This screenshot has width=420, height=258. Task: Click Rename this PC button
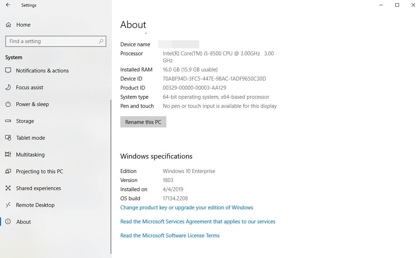coord(143,122)
